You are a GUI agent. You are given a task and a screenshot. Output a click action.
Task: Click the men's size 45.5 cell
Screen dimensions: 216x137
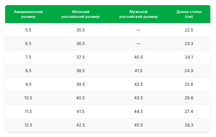click(x=139, y=125)
